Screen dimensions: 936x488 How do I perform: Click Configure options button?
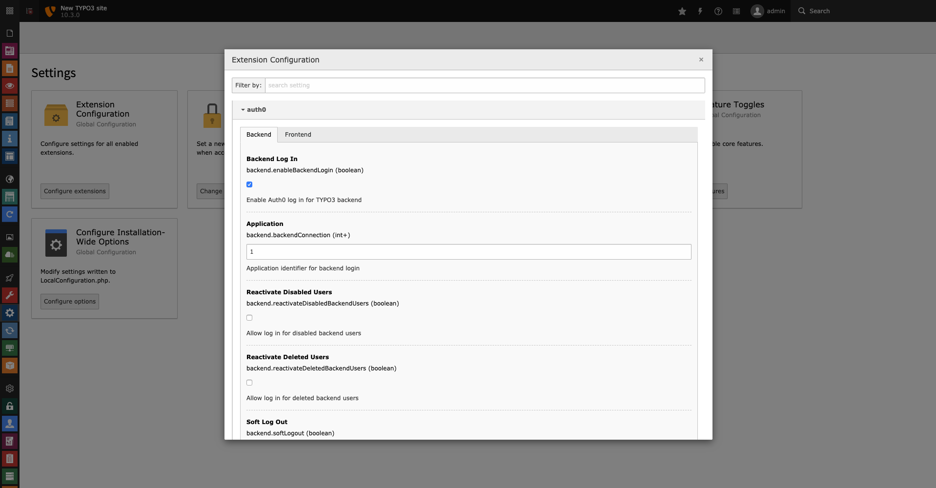pos(70,302)
